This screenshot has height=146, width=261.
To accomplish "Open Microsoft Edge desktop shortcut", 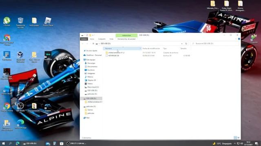I will pyautogui.click(x=20, y=124).
